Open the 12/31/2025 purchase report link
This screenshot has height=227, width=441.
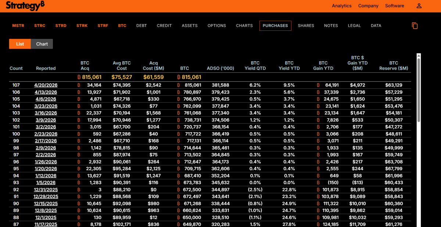point(46,190)
